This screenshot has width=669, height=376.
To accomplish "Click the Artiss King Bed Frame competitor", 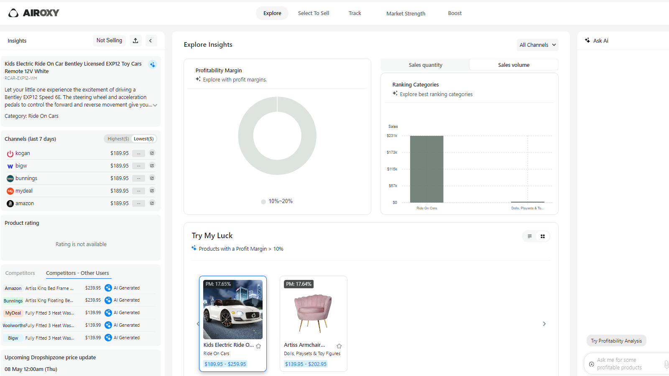I will click(49, 288).
